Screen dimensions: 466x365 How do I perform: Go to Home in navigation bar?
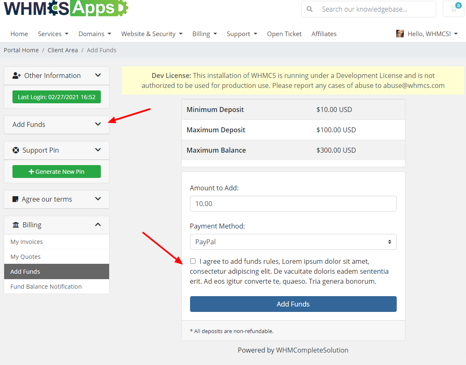pos(20,34)
